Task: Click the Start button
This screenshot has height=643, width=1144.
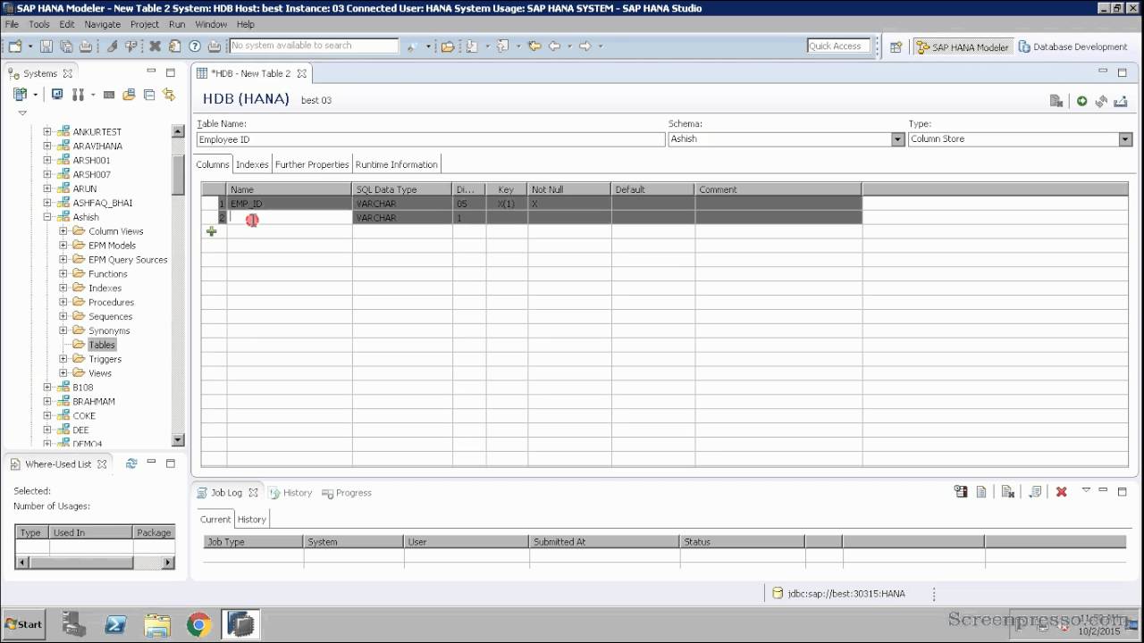Action: pyautogui.click(x=24, y=624)
